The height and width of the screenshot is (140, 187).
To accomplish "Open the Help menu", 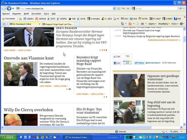I will point(54,14).
